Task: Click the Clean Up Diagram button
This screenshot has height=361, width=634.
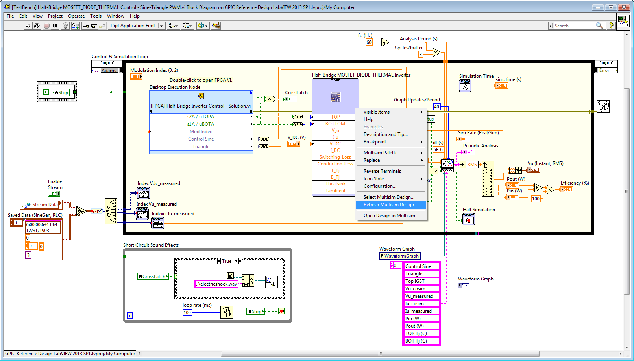Action: click(215, 26)
